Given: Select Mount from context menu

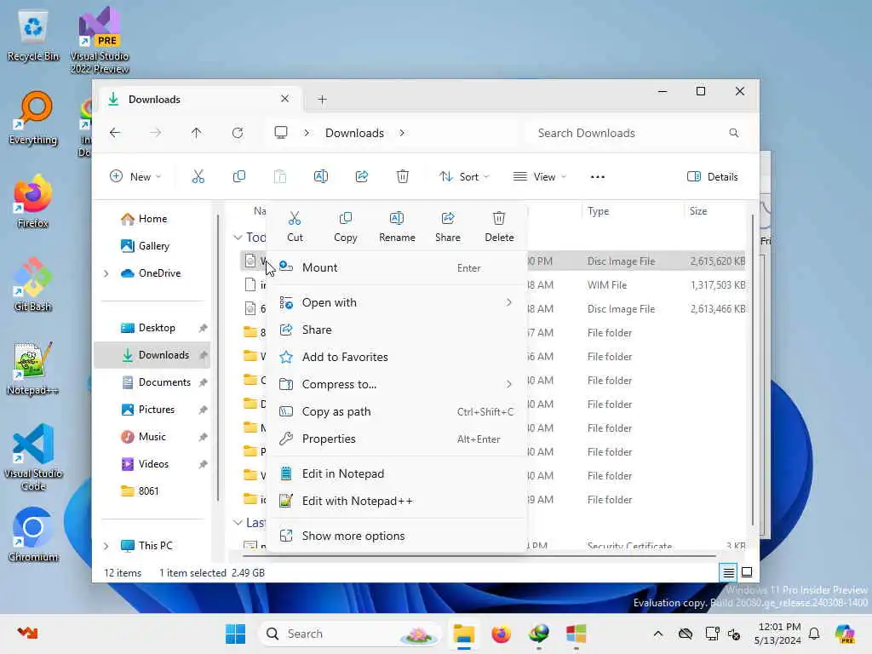Looking at the screenshot, I should pos(397,267).
